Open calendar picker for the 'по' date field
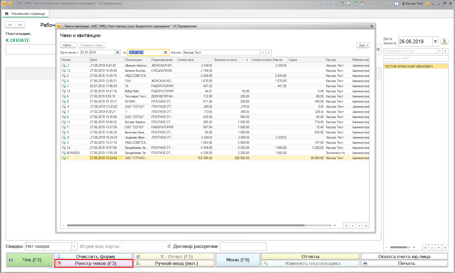This screenshot has width=455, height=273. [166, 52]
